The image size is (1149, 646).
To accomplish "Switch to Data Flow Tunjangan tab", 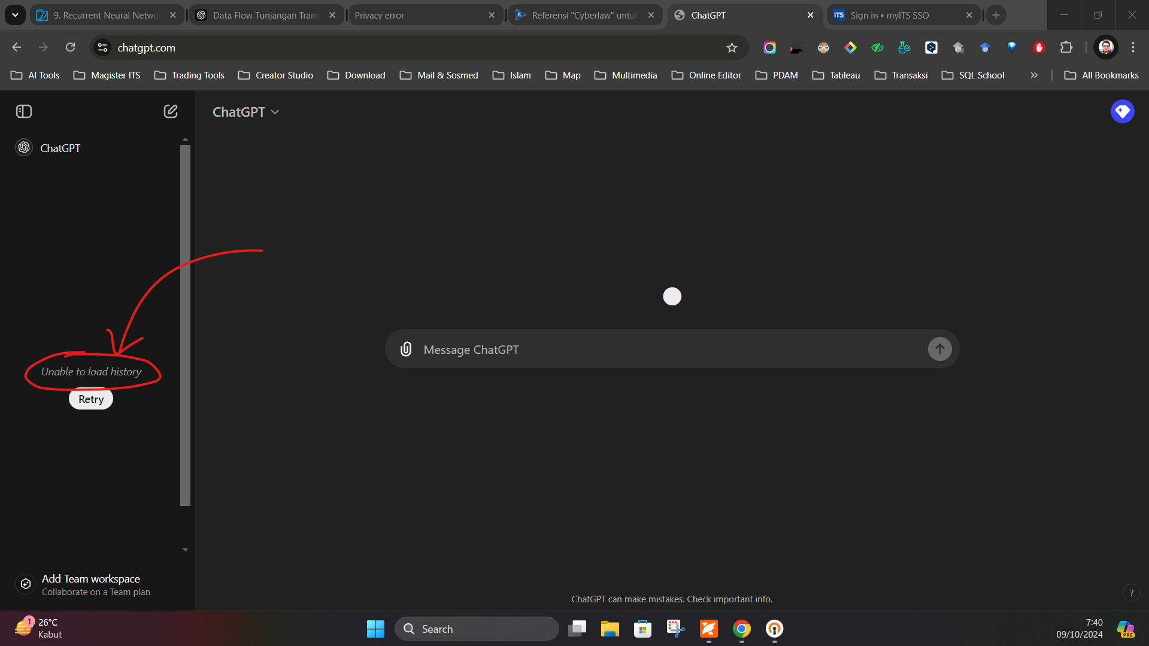I will tap(266, 15).
